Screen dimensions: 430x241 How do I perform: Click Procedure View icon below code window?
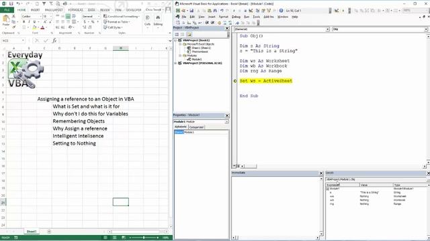[234, 166]
